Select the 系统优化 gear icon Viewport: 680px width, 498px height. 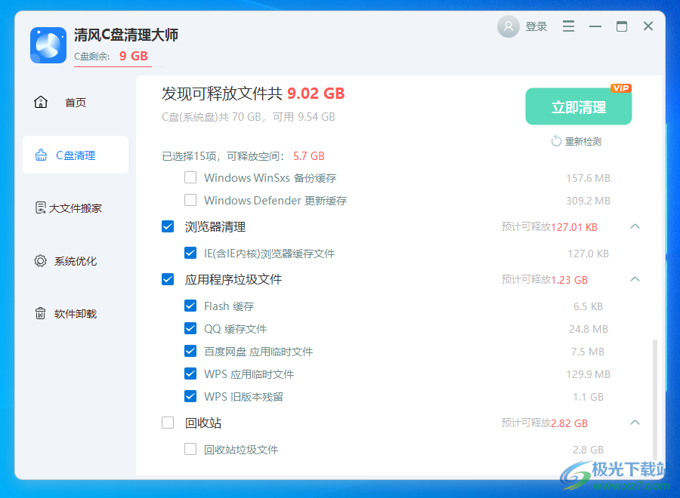pos(42,260)
